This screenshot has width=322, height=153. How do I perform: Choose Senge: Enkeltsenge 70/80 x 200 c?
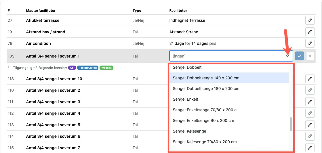click(x=229, y=110)
